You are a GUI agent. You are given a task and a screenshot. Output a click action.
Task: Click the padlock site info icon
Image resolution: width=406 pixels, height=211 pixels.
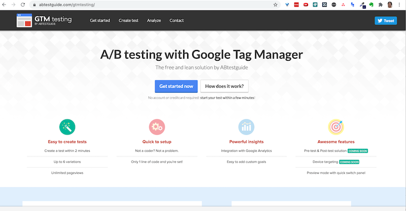click(x=35, y=5)
